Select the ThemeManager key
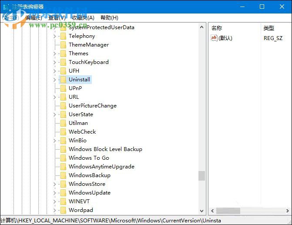292x225 pixels. 89,45
